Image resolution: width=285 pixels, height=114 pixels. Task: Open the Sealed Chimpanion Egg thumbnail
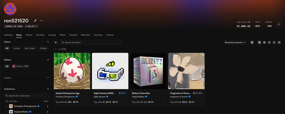pos(72,71)
